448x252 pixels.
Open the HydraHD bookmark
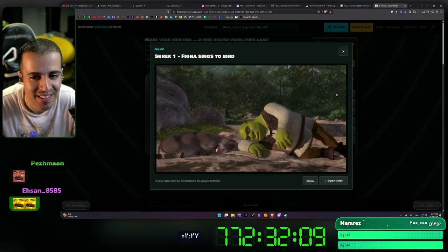tap(248, 17)
